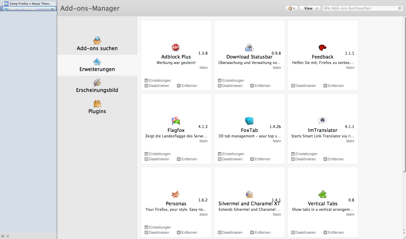
Task: Click Entfernen for Personas
Action: coord(187,232)
